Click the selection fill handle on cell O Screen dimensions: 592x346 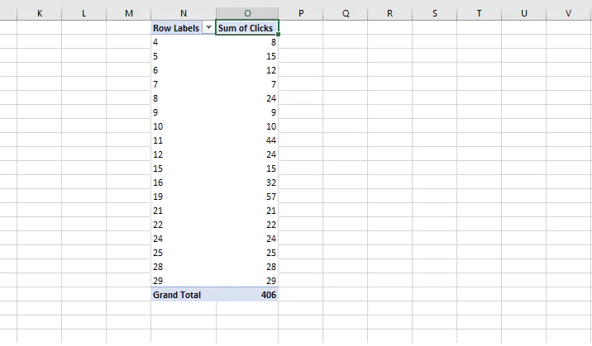point(279,35)
